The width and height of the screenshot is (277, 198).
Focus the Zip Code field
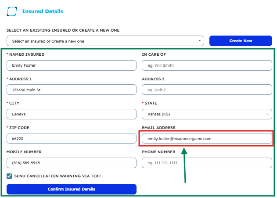(x=72, y=138)
